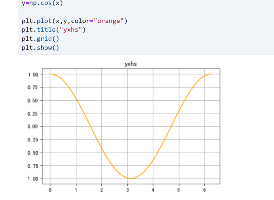Image resolution: width=274 pixels, height=200 pixels.
Task: Click the plt.grid() code line
Action: [40, 39]
